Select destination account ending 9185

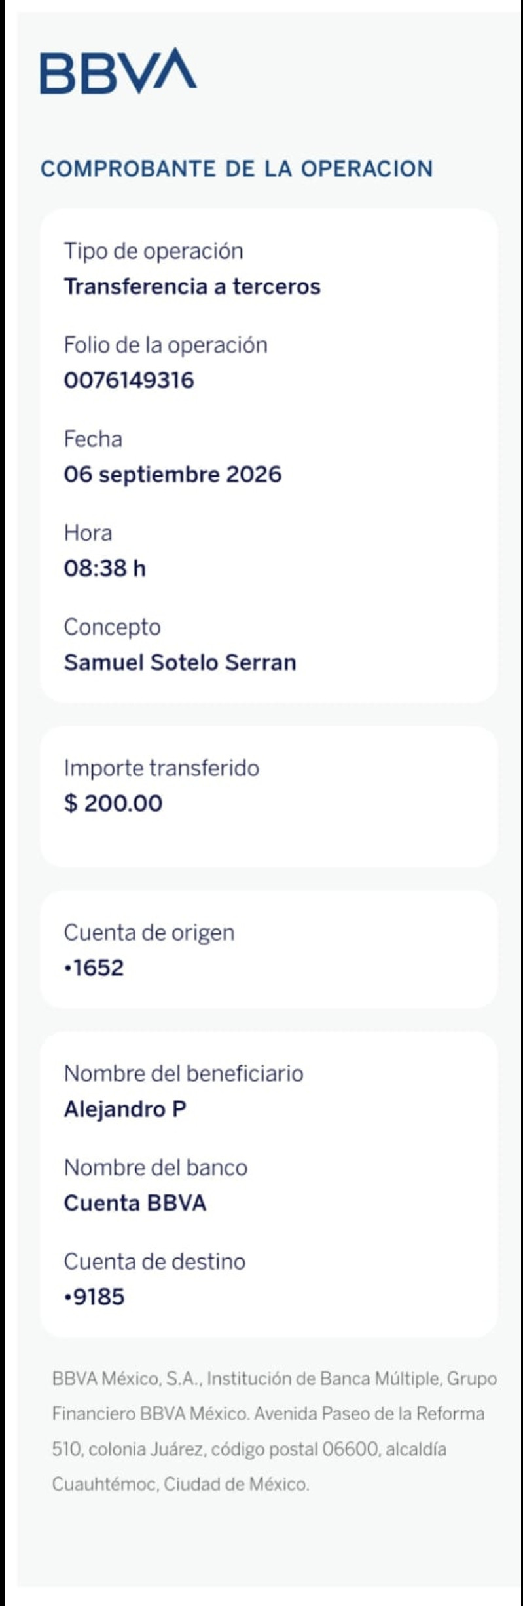94,1297
